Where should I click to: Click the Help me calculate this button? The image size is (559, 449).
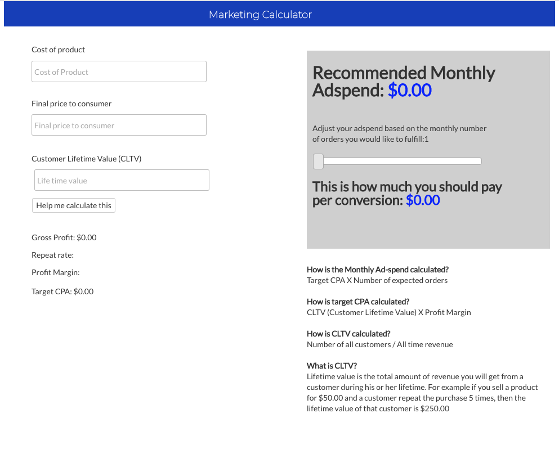(x=73, y=205)
